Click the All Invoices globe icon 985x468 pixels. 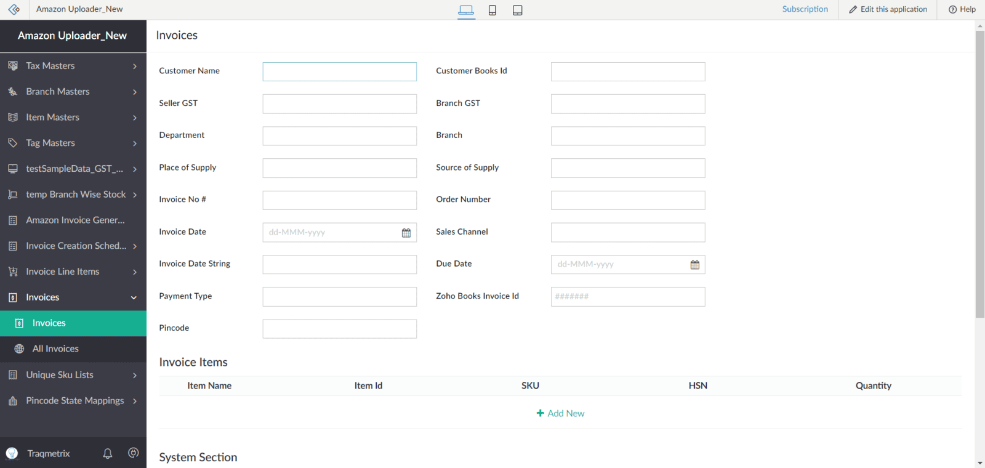[19, 349]
